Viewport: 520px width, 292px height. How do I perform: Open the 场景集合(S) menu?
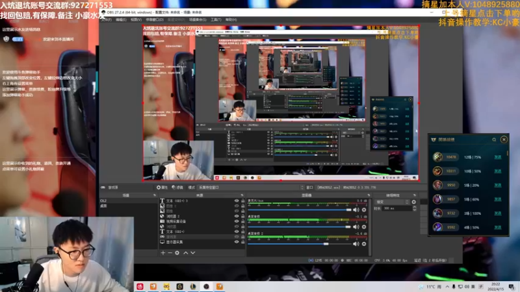(198, 19)
